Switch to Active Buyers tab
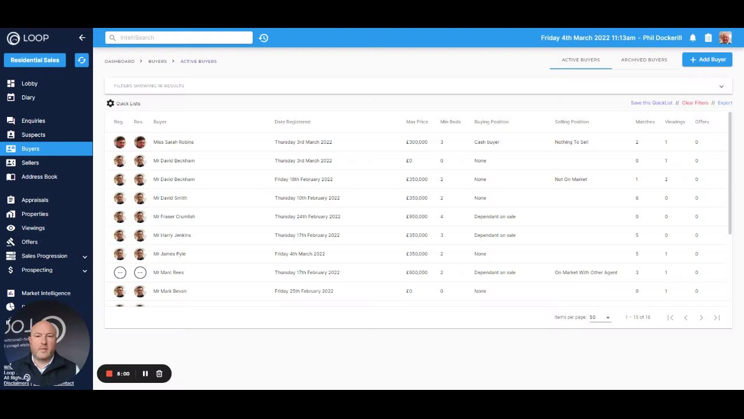 581,60
